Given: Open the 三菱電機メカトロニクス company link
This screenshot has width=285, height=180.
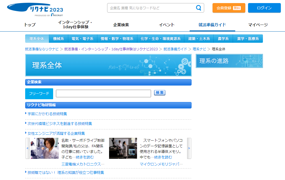Looking at the screenshot, I should pos(83,164).
